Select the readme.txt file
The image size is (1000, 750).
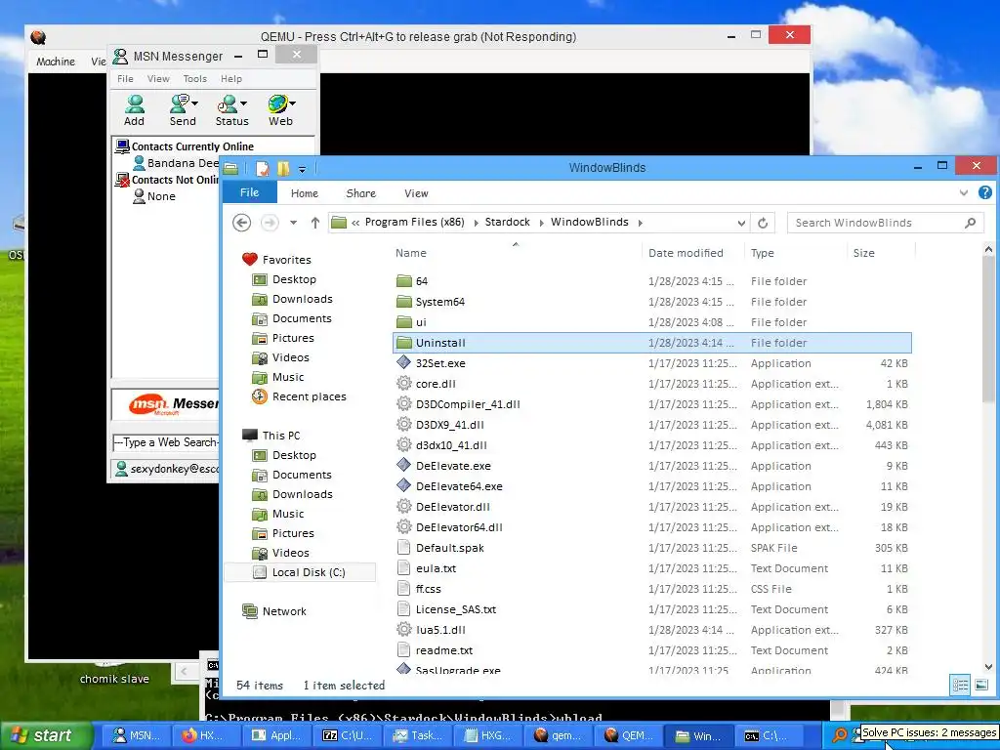pos(651,649)
